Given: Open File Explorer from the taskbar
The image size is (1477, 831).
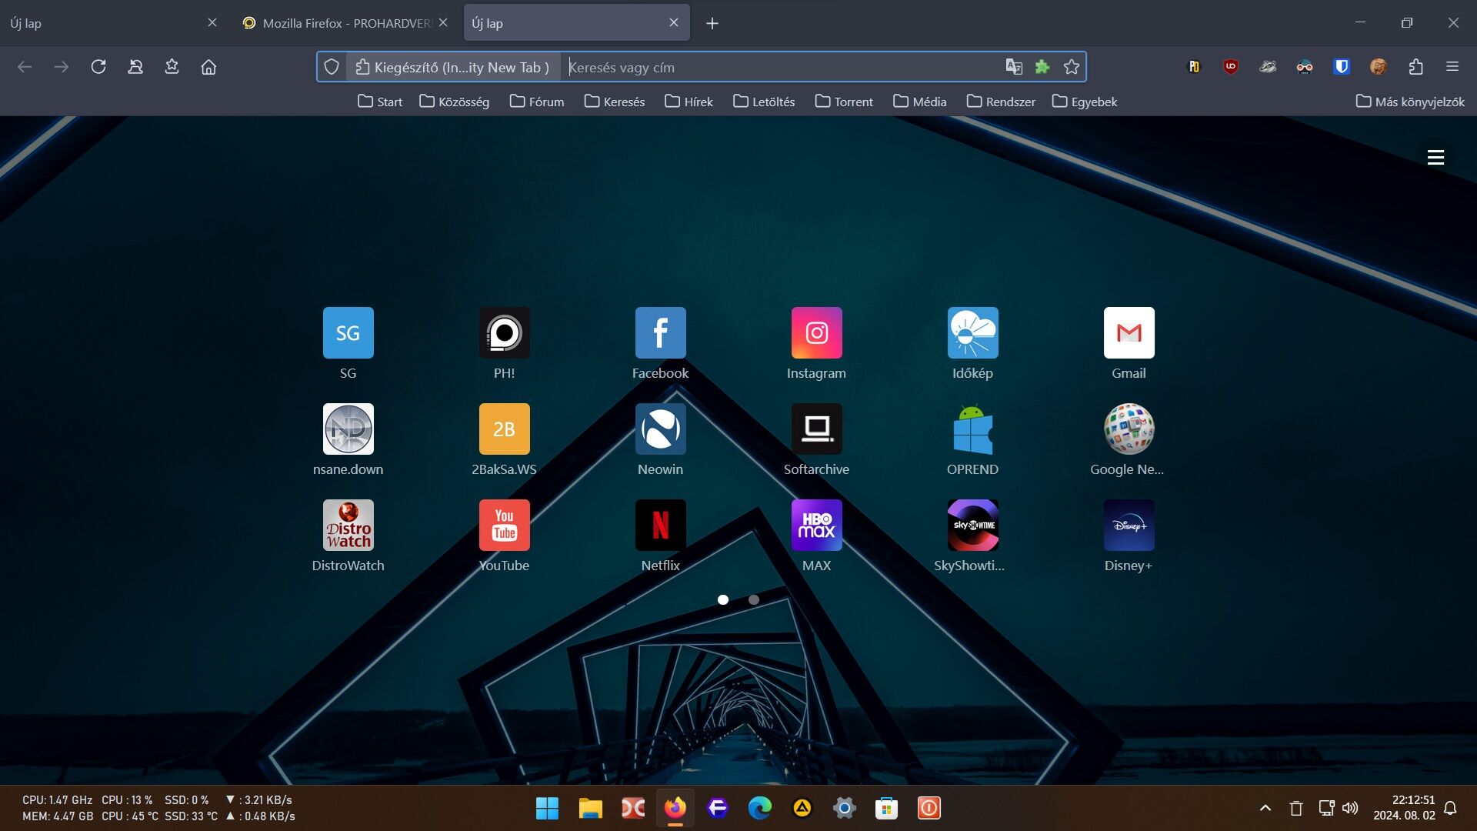Looking at the screenshot, I should (590, 808).
